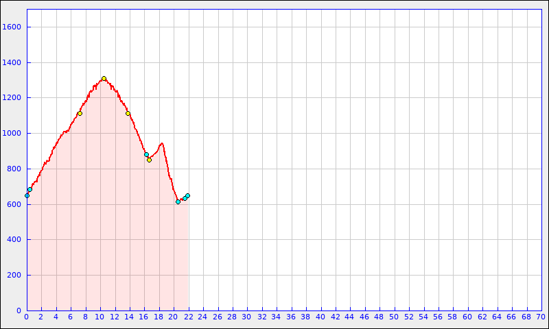
Task: Click the 1600 label on the elevation axis
Action: (12, 27)
